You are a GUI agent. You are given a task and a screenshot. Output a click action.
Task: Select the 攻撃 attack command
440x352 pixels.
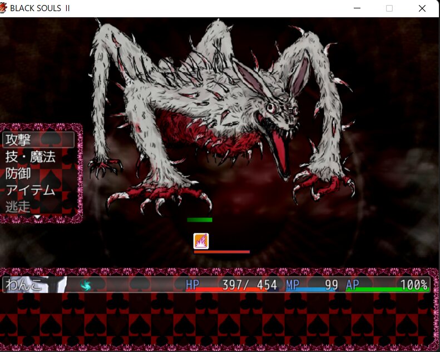pyautogui.click(x=38, y=140)
